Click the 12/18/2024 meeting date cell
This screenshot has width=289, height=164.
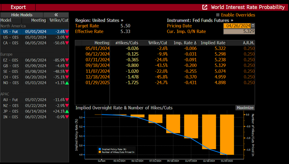(x=97, y=77)
